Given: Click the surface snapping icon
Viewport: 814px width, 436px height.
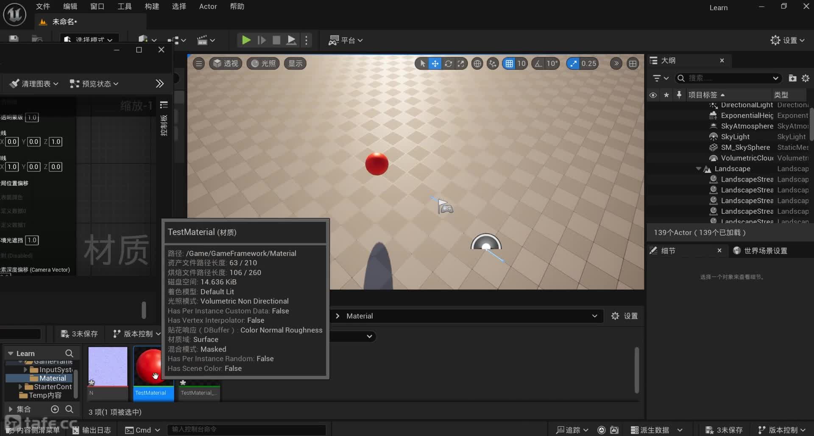Looking at the screenshot, I should point(493,64).
